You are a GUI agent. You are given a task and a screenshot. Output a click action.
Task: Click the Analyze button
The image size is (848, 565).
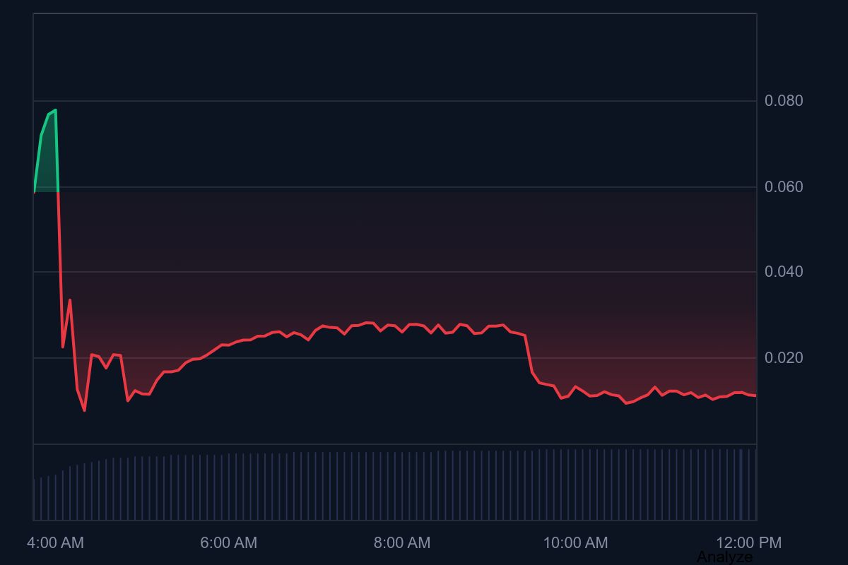[x=724, y=557]
